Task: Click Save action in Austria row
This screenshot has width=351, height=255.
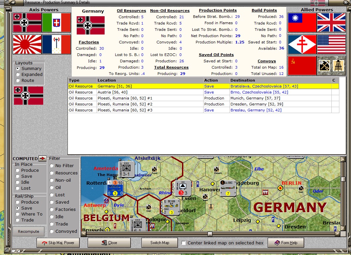Action: point(209,92)
